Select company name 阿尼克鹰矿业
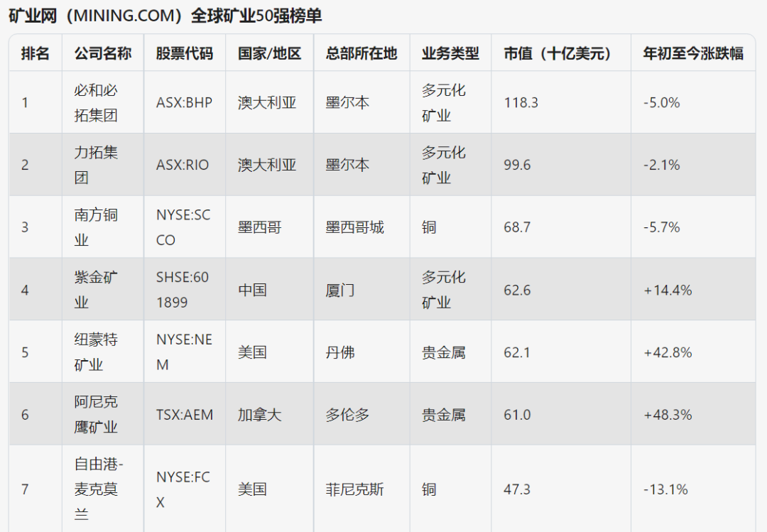This screenshot has width=767, height=532. (97, 415)
